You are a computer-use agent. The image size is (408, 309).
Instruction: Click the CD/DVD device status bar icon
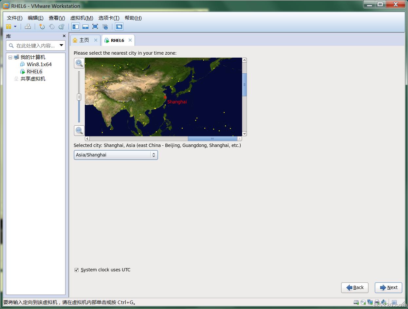pyautogui.click(x=363, y=302)
